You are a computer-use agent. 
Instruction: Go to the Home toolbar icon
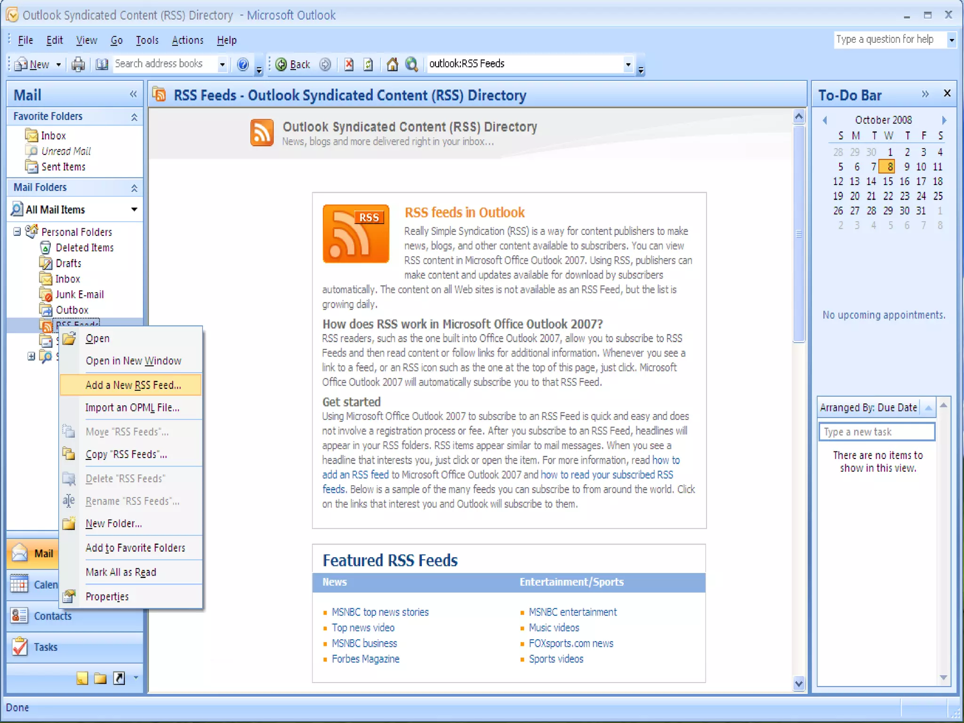392,64
